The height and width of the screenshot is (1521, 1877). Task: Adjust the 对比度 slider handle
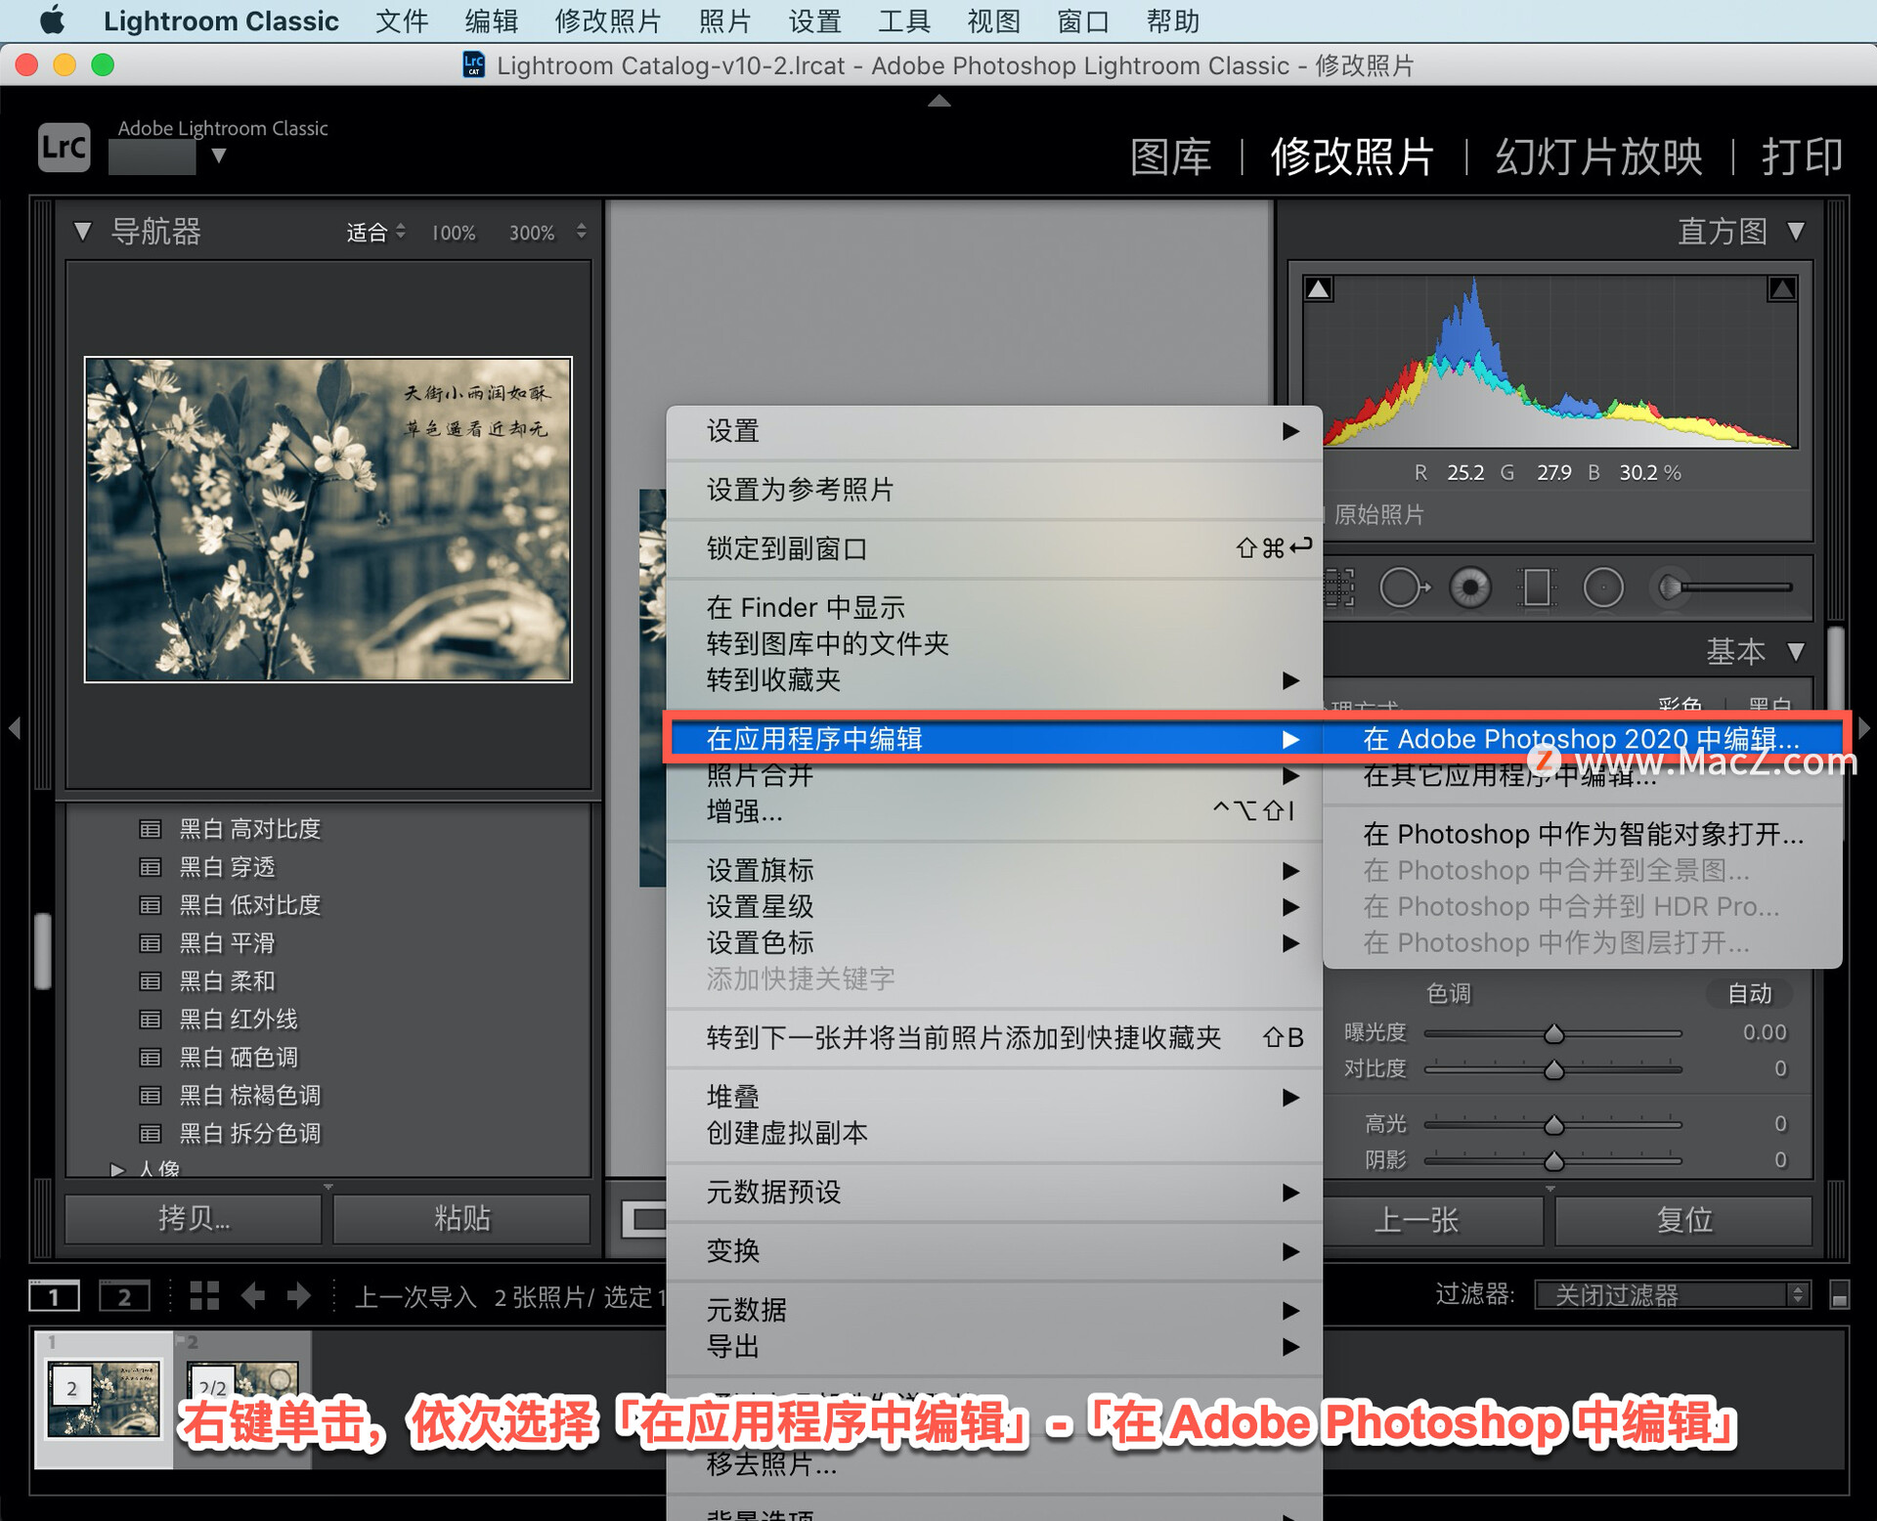point(1553,1069)
